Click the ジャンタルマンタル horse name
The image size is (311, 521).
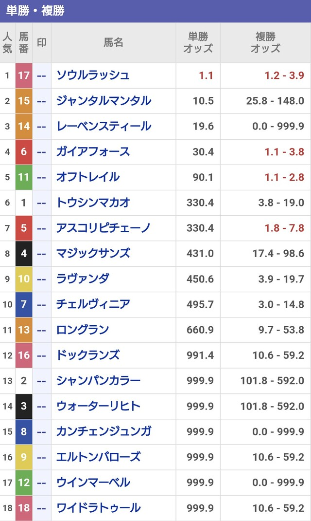pos(104,101)
